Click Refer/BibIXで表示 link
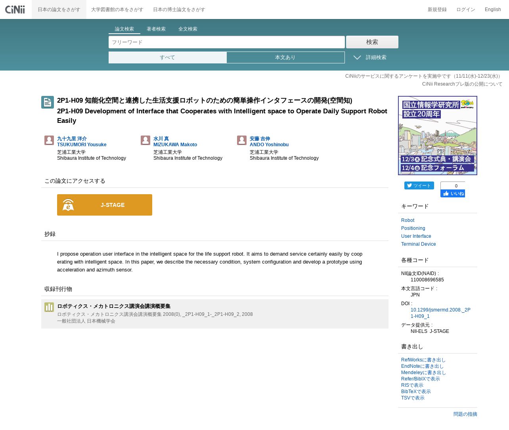This screenshot has width=509, height=430. point(421,379)
